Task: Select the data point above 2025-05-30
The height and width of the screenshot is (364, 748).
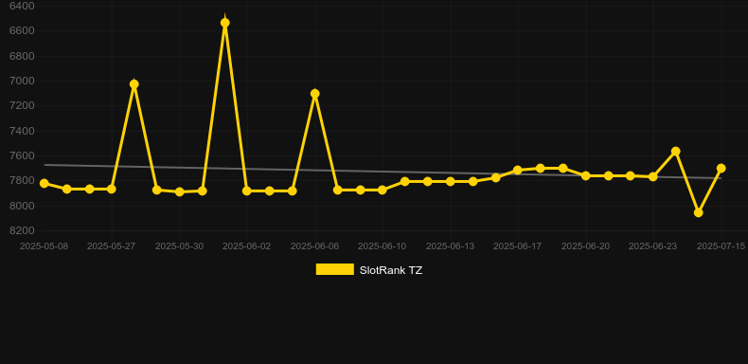Action: pos(180,192)
